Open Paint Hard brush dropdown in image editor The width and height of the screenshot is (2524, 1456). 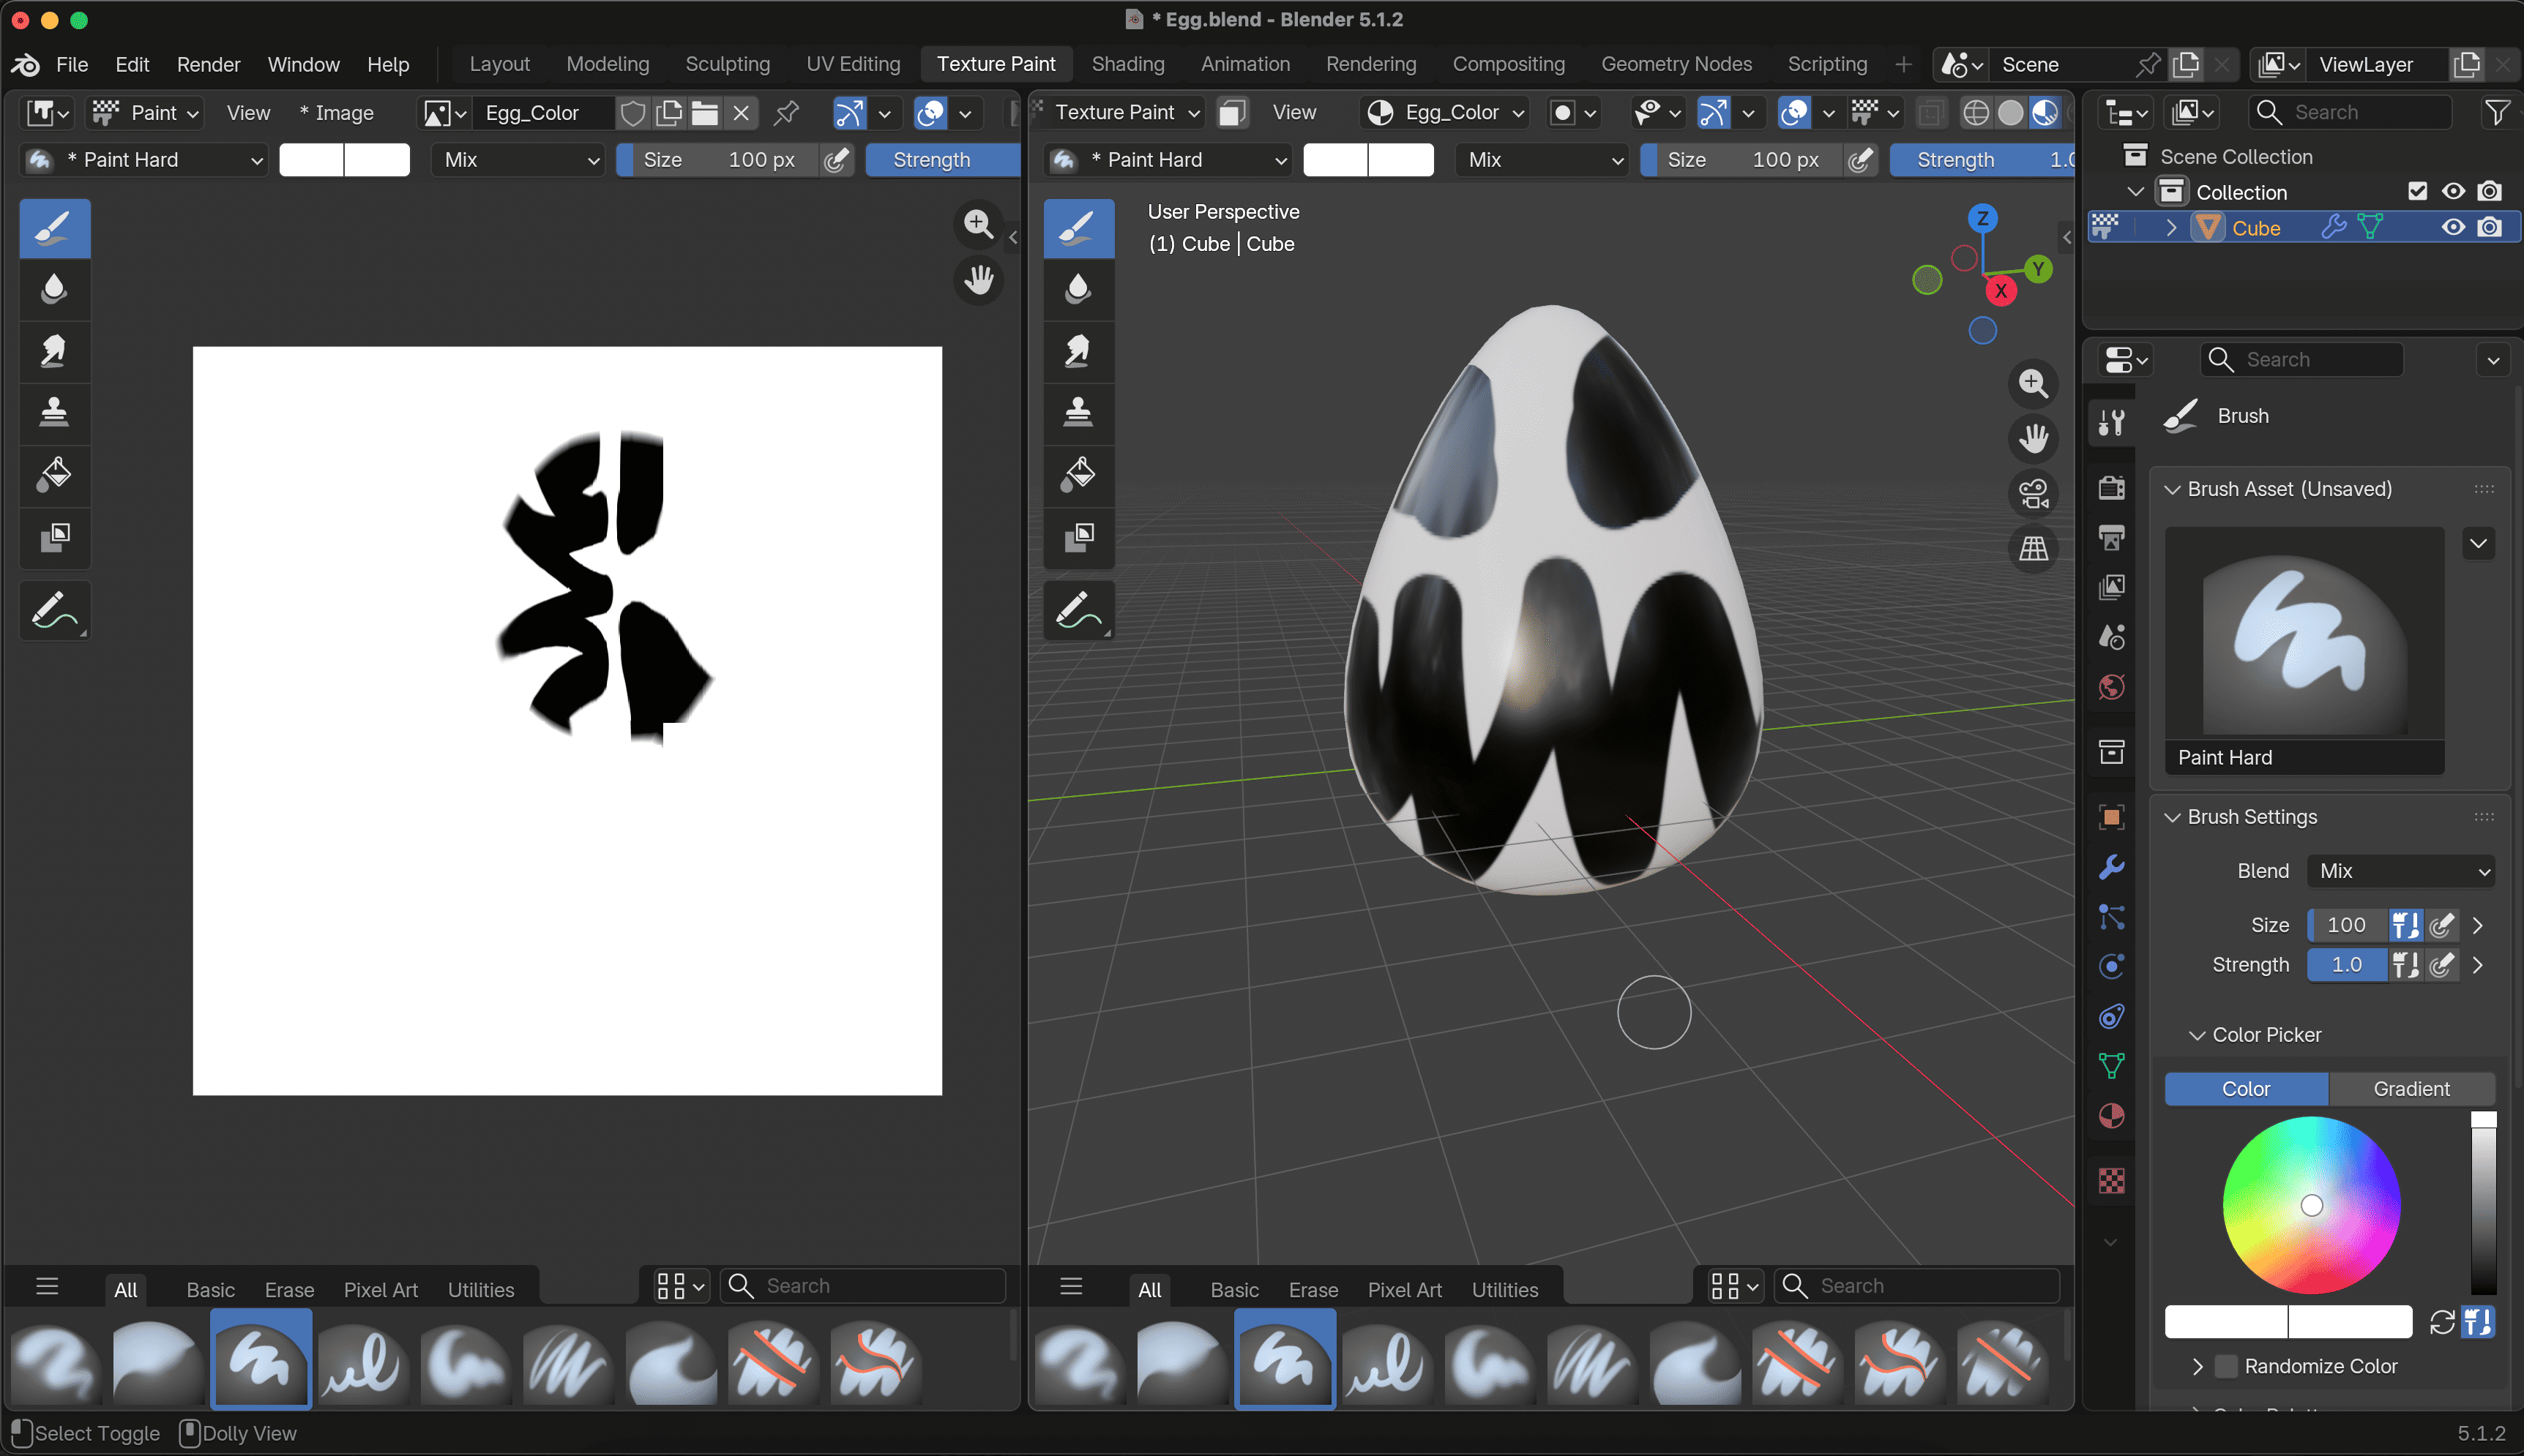[144, 160]
